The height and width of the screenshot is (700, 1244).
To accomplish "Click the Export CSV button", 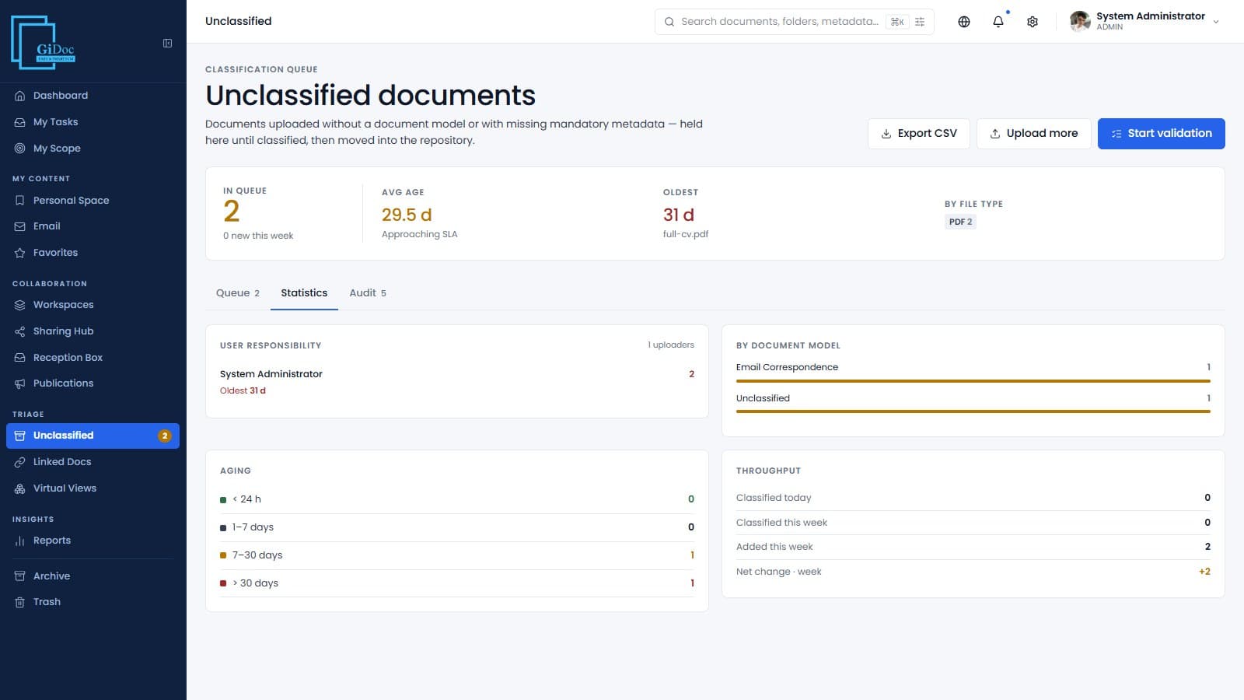I will click(x=918, y=134).
